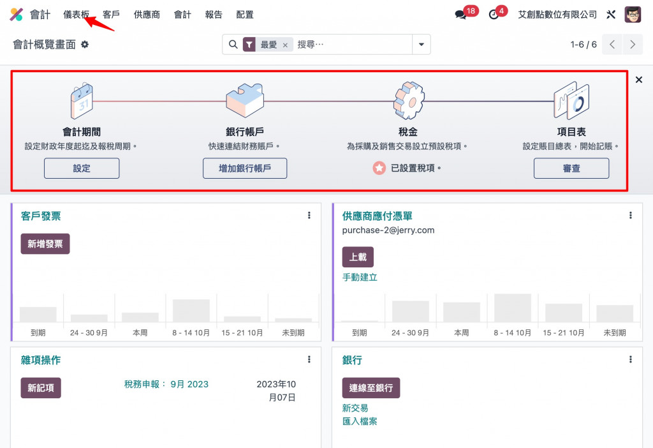Open the 匯入檔案 link
The image size is (653, 448).
(x=360, y=421)
